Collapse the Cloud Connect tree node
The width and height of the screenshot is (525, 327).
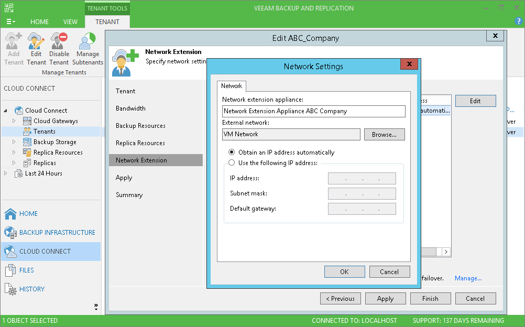click(x=6, y=110)
